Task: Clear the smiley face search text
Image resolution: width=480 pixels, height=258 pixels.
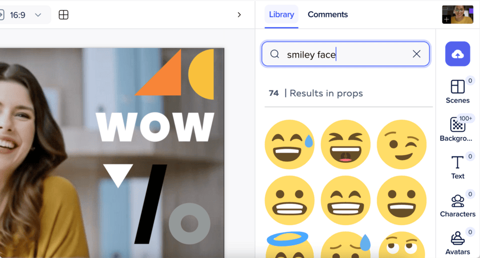Action: point(417,54)
